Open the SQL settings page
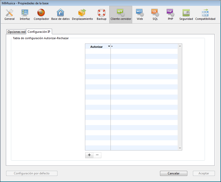The image size is (221, 182). pyautogui.click(x=155, y=14)
